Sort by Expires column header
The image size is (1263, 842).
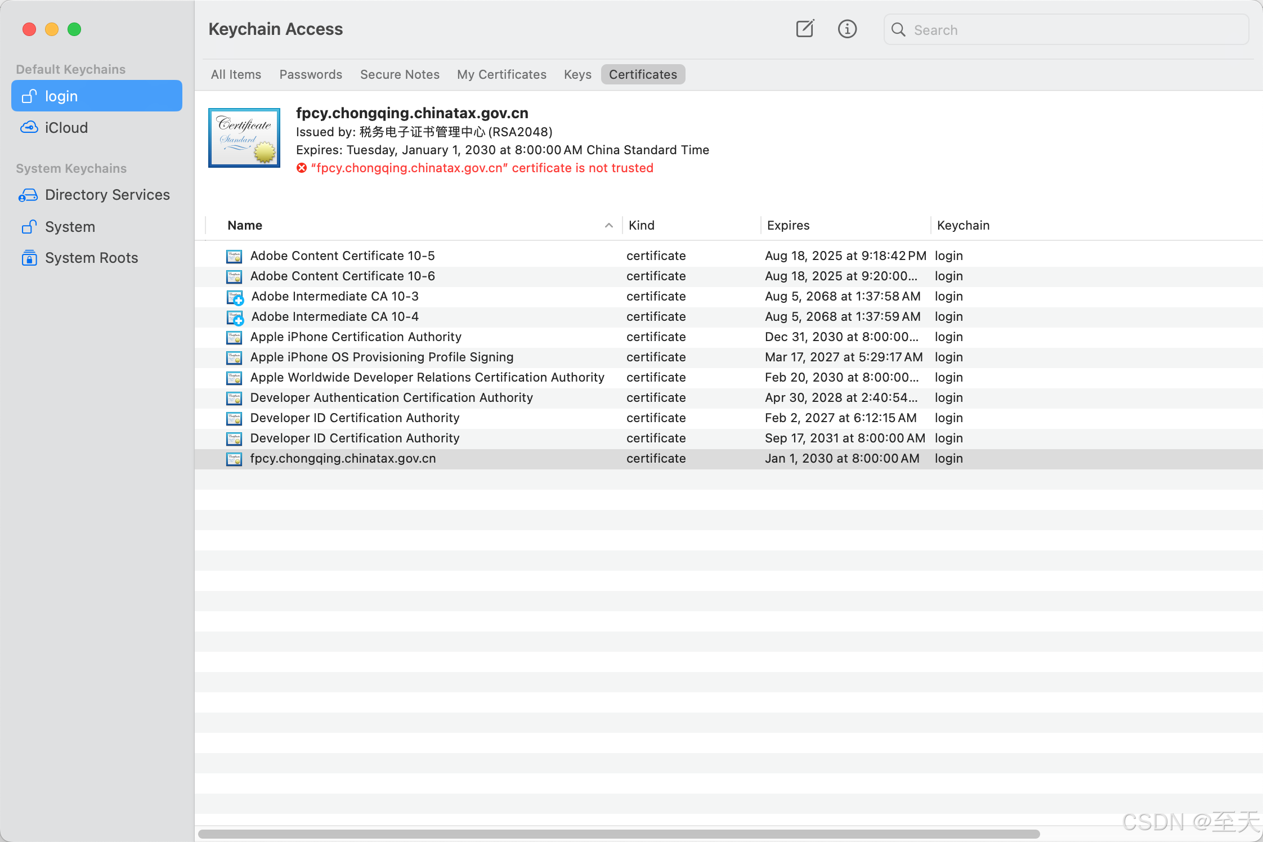pos(788,226)
